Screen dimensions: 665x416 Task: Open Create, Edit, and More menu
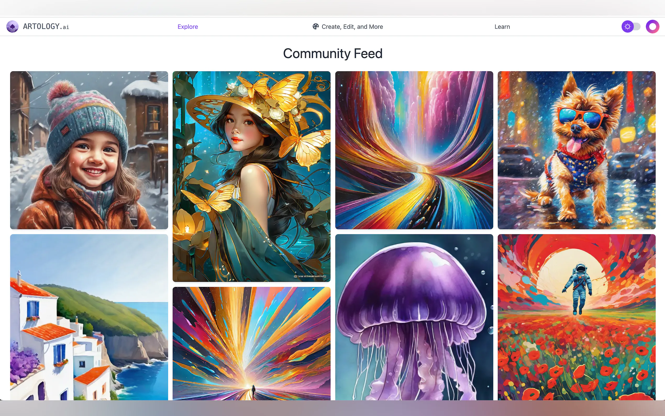[x=352, y=27]
